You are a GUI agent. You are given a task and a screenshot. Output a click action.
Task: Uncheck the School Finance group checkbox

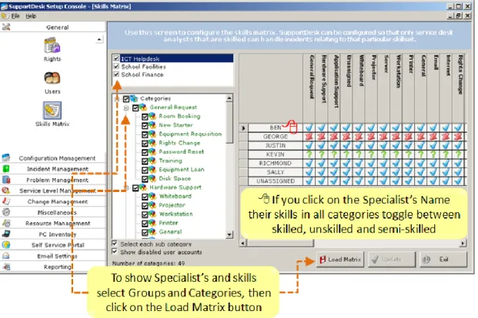pyautogui.click(x=116, y=74)
